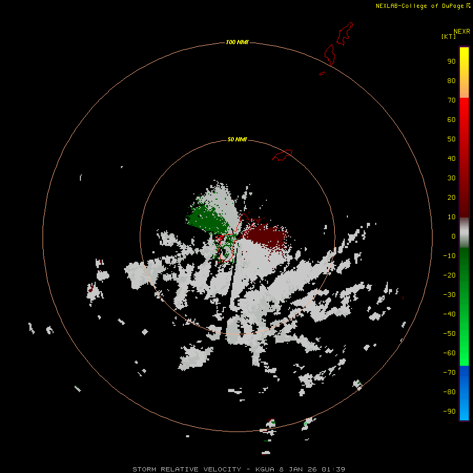Screen dimensions: 473x473
Task: Click the positive 30 scale value
Action: 451,178
